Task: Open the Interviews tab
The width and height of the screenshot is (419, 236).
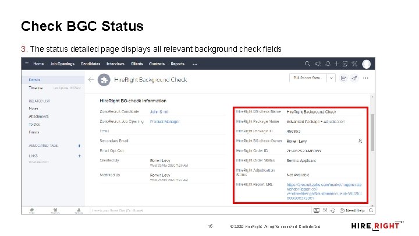Action: click(x=115, y=64)
